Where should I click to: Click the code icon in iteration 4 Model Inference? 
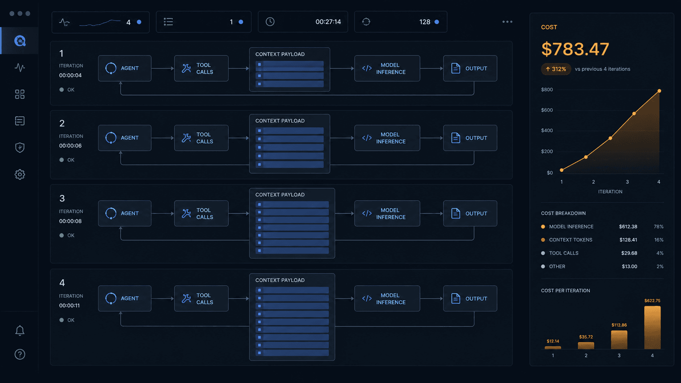tap(367, 298)
